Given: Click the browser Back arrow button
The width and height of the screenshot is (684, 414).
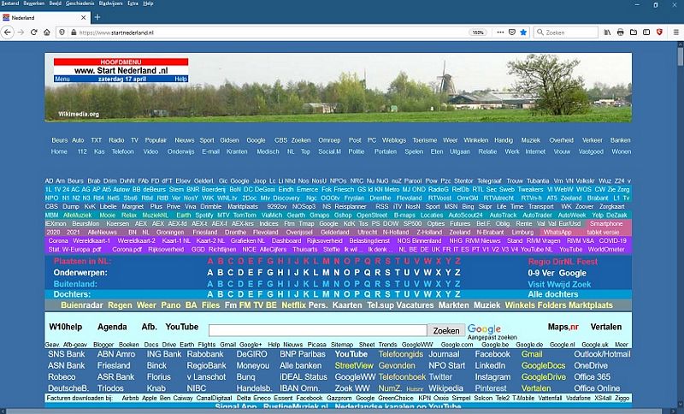Looking at the screenshot, I should 8,33.
